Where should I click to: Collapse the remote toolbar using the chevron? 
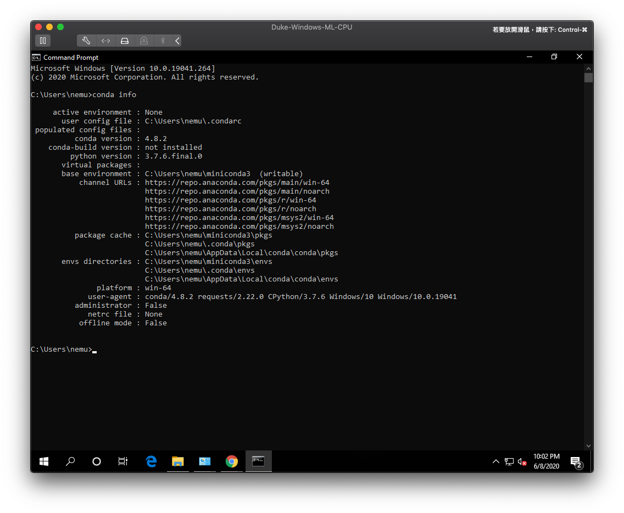177,41
